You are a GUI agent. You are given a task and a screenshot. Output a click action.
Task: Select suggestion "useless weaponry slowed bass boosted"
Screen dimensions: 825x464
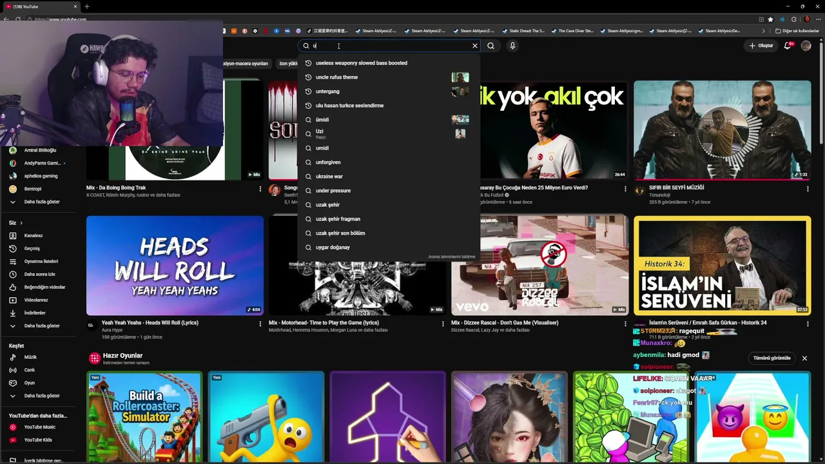pyautogui.click(x=389, y=63)
